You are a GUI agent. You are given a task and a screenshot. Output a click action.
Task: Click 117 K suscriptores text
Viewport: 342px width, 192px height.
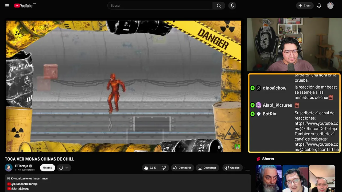[x=25, y=170]
